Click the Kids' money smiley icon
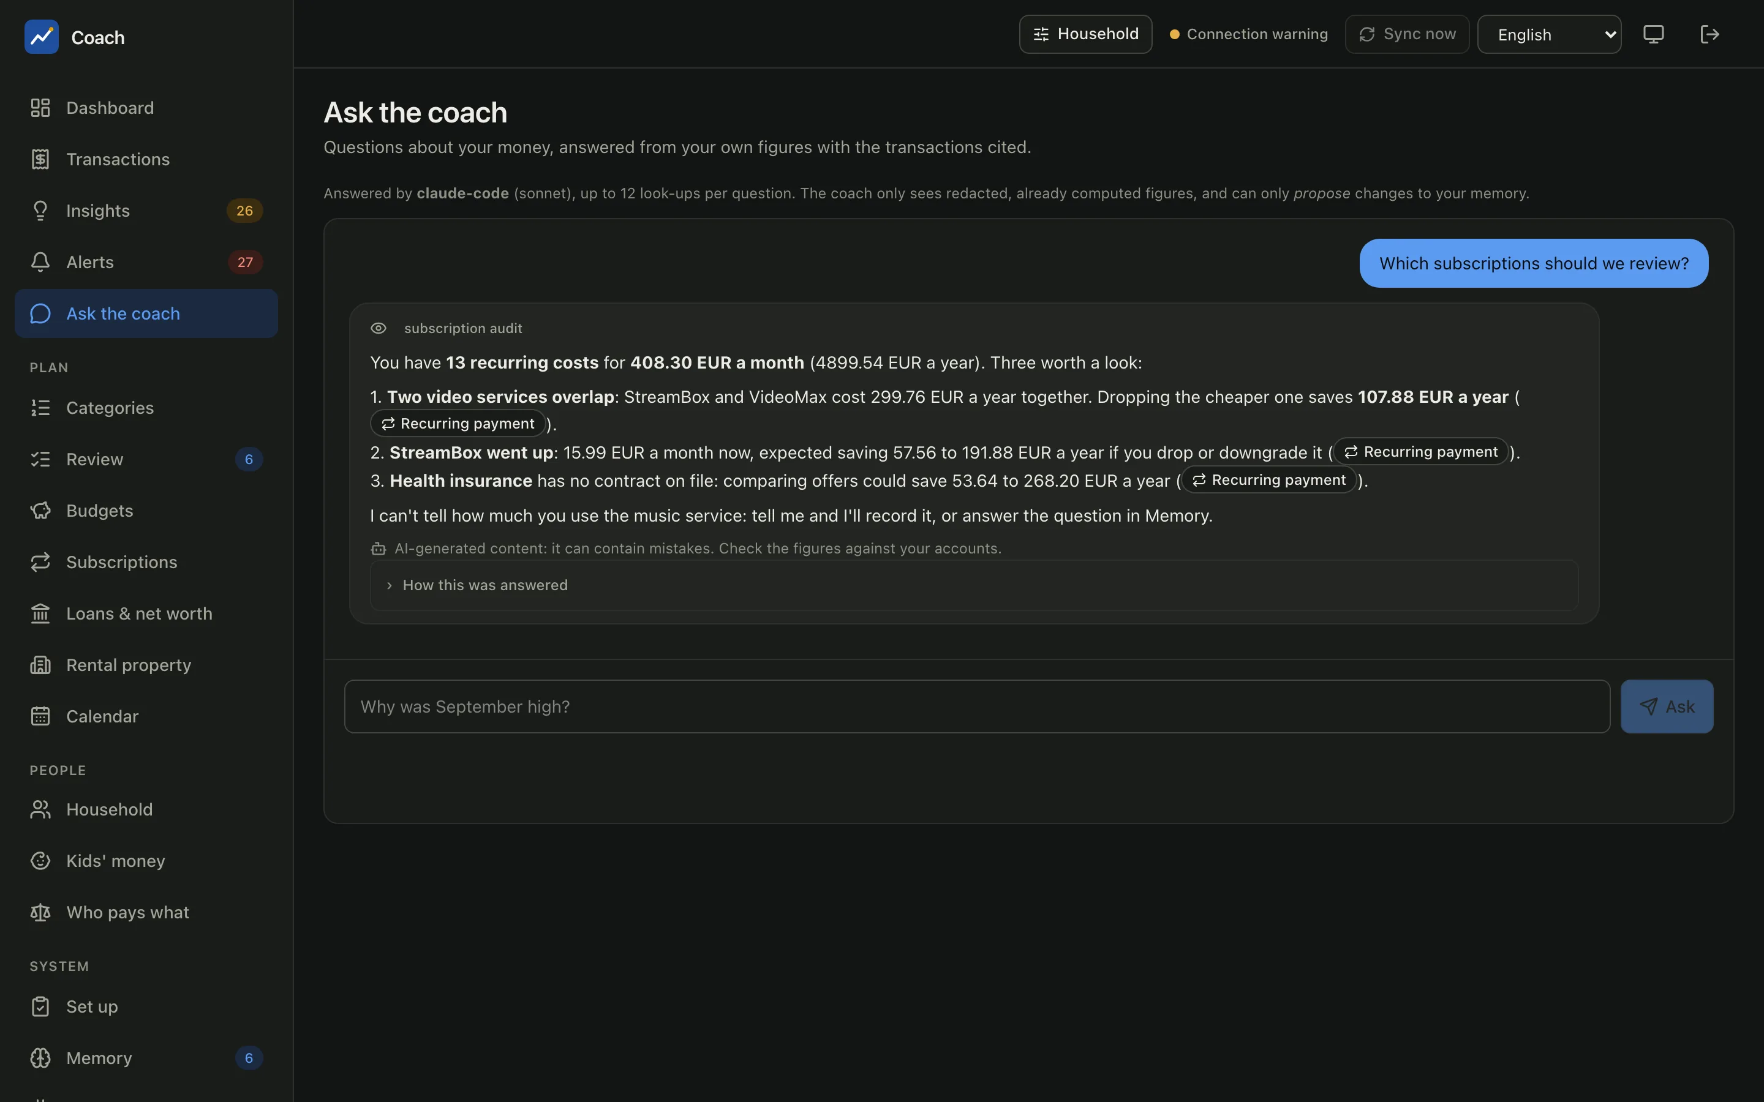This screenshot has width=1764, height=1102. click(40, 861)
